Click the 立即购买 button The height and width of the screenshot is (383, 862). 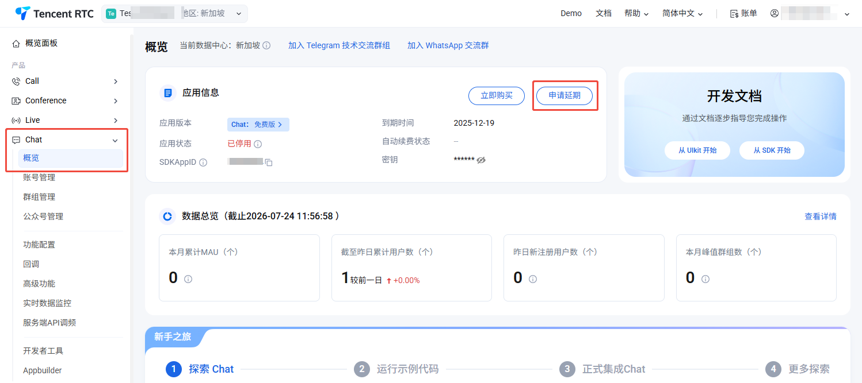pyautogui.click(x=496, y=96)
